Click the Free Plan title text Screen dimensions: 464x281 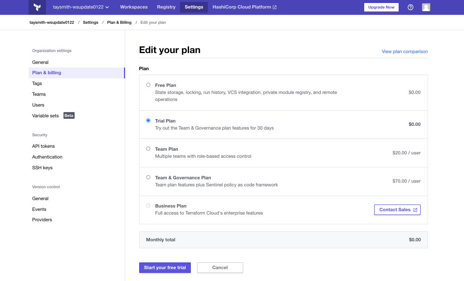(166, 85)
